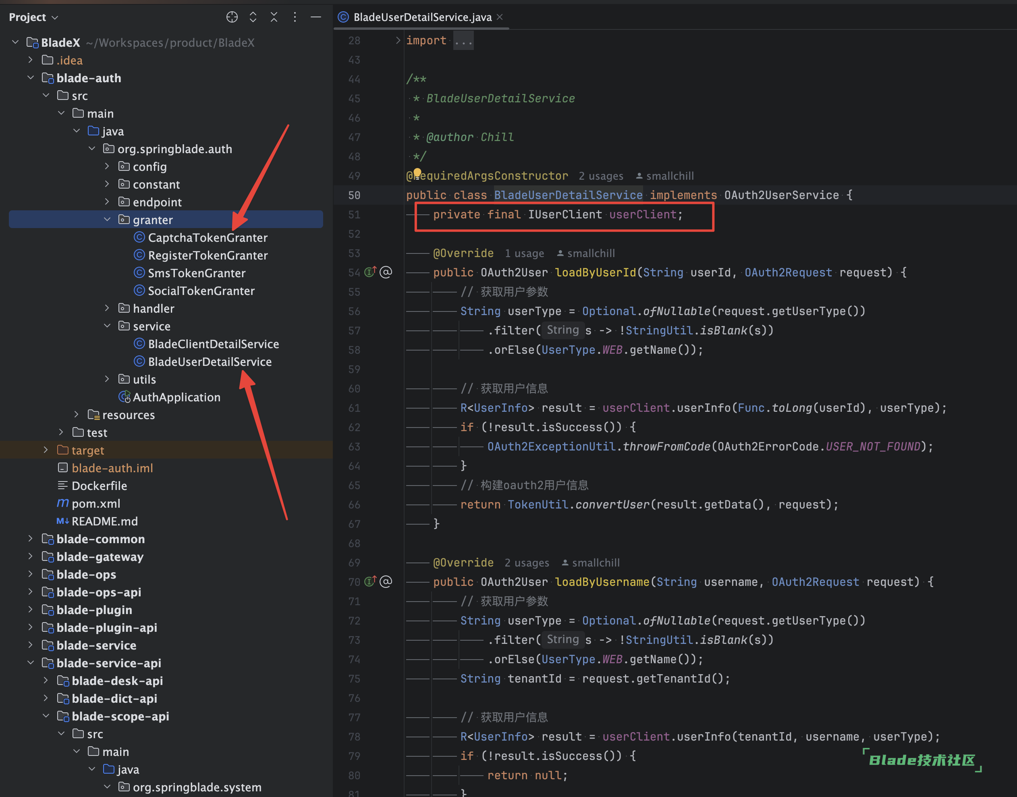This screenshot has width=1017, height=797.
Task: Click the implements gutter icon on line 54
Action: tap(370, 272)
